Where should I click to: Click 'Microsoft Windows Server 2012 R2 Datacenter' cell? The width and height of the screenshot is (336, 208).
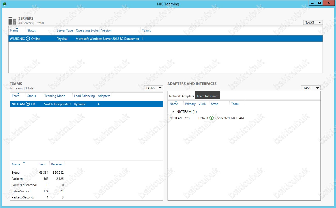tap(107, 38)
